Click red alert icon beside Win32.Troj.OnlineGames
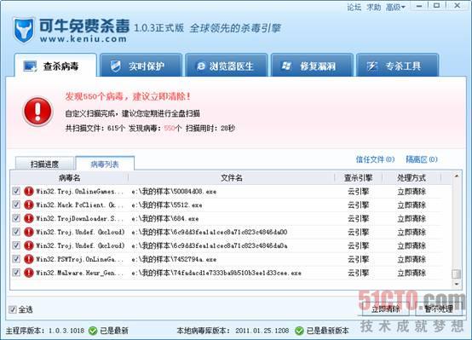This screenshot has width=472, height=340. pos(29,191)
